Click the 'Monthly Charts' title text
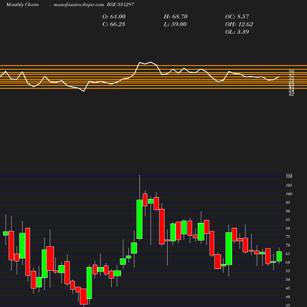 point(22,5)
